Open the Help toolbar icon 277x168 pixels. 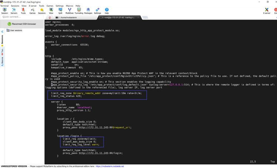coord(107,10)
